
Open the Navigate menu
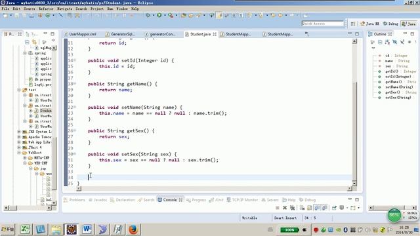64,9
